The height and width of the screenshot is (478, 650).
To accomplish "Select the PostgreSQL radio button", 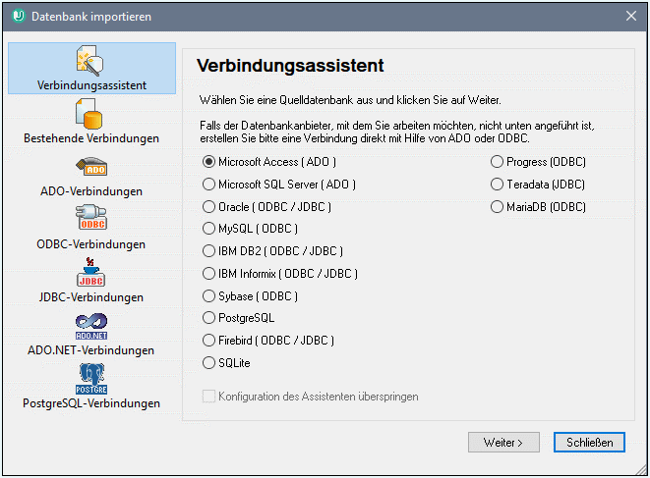I will click(208, 318).
